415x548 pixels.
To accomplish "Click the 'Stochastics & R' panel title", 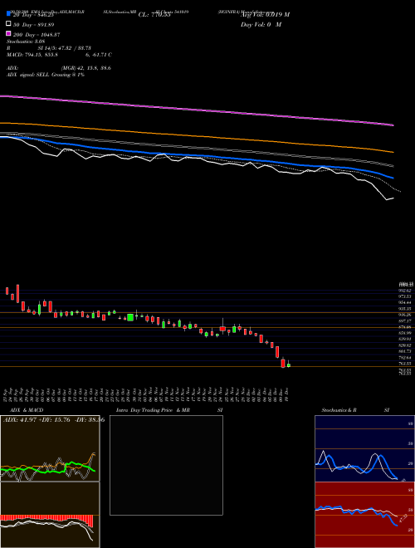I will tap(339, 410).
